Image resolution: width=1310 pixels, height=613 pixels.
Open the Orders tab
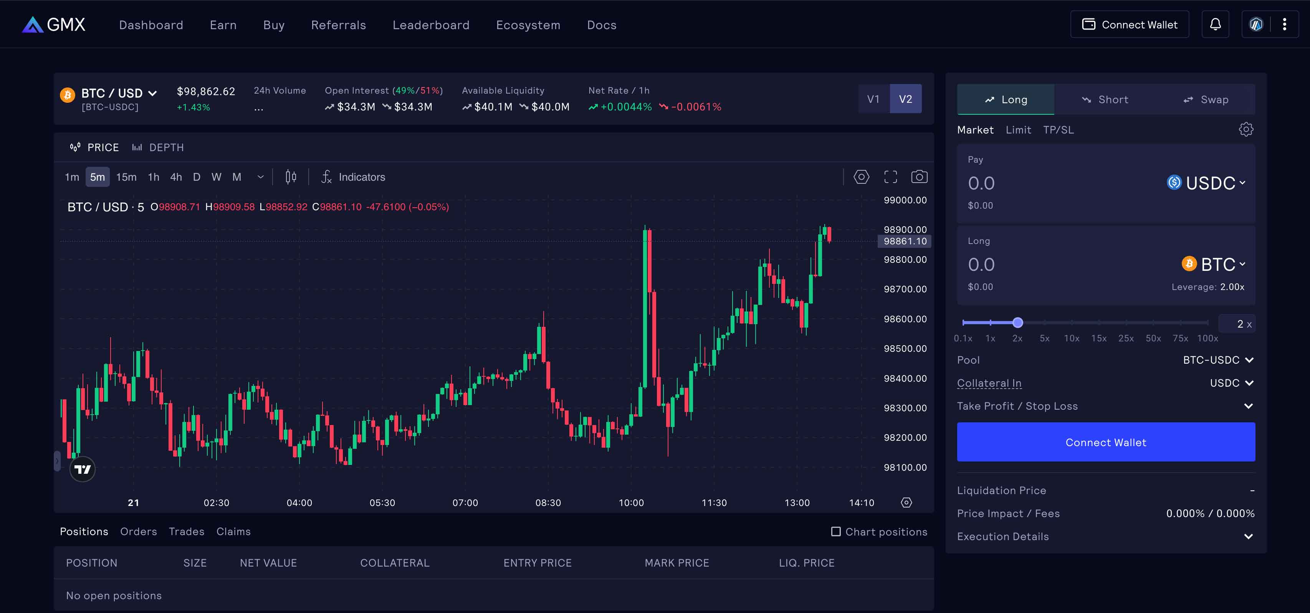pyautogui.click(x=138, y=531)
